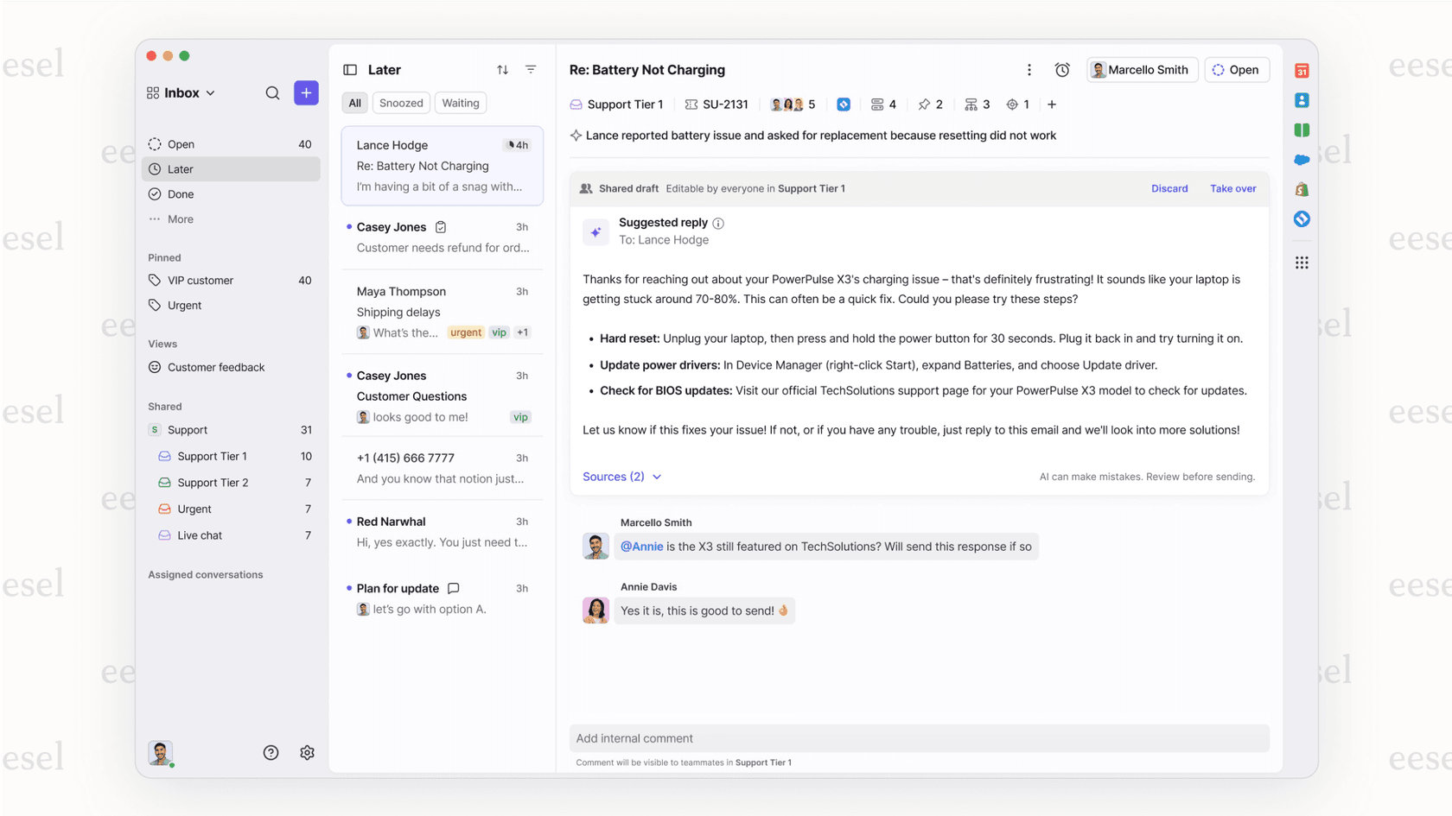
Task: Open the three-dot overflow menu beside the alarm icon
Action: point(1029,69)
